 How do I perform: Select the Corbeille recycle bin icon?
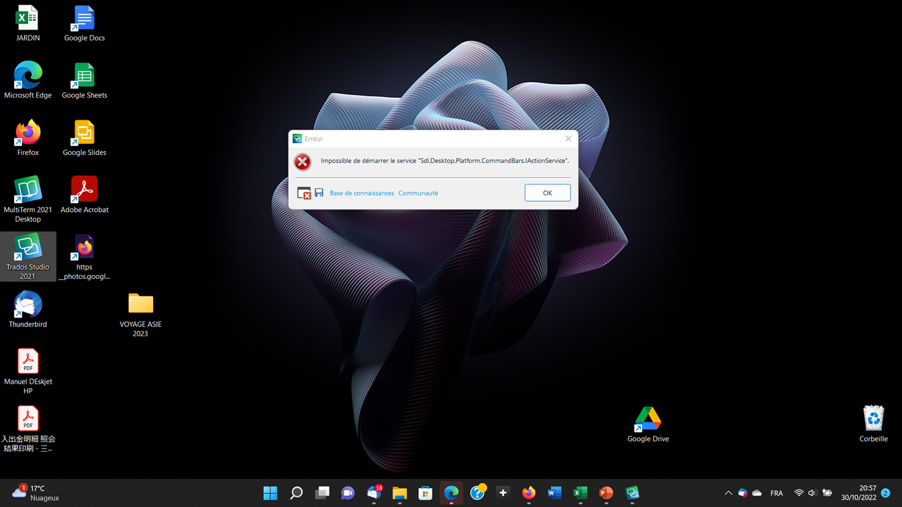[873, 424]
